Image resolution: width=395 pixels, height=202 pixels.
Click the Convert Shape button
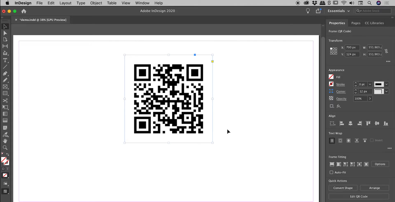click(343, 188)
